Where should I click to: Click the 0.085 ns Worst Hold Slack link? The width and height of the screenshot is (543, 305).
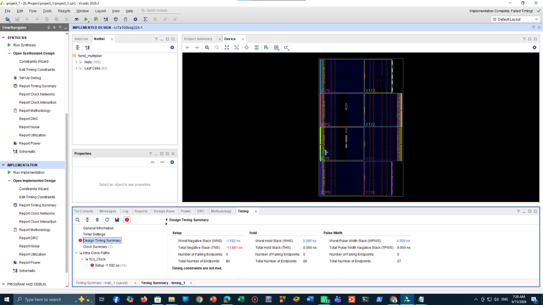(310, 241)
